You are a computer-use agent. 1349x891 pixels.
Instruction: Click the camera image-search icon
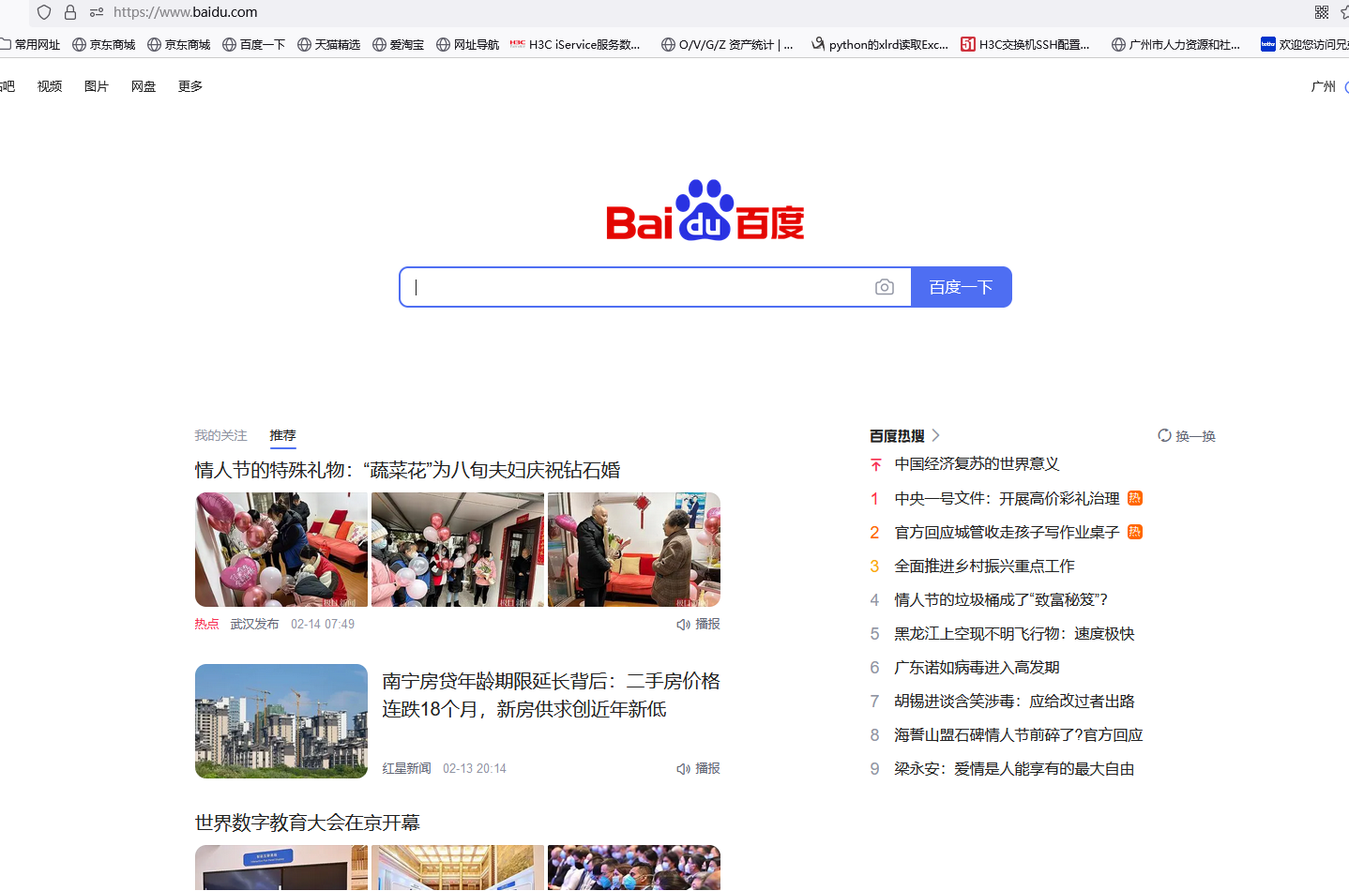(x=885, y=287)
